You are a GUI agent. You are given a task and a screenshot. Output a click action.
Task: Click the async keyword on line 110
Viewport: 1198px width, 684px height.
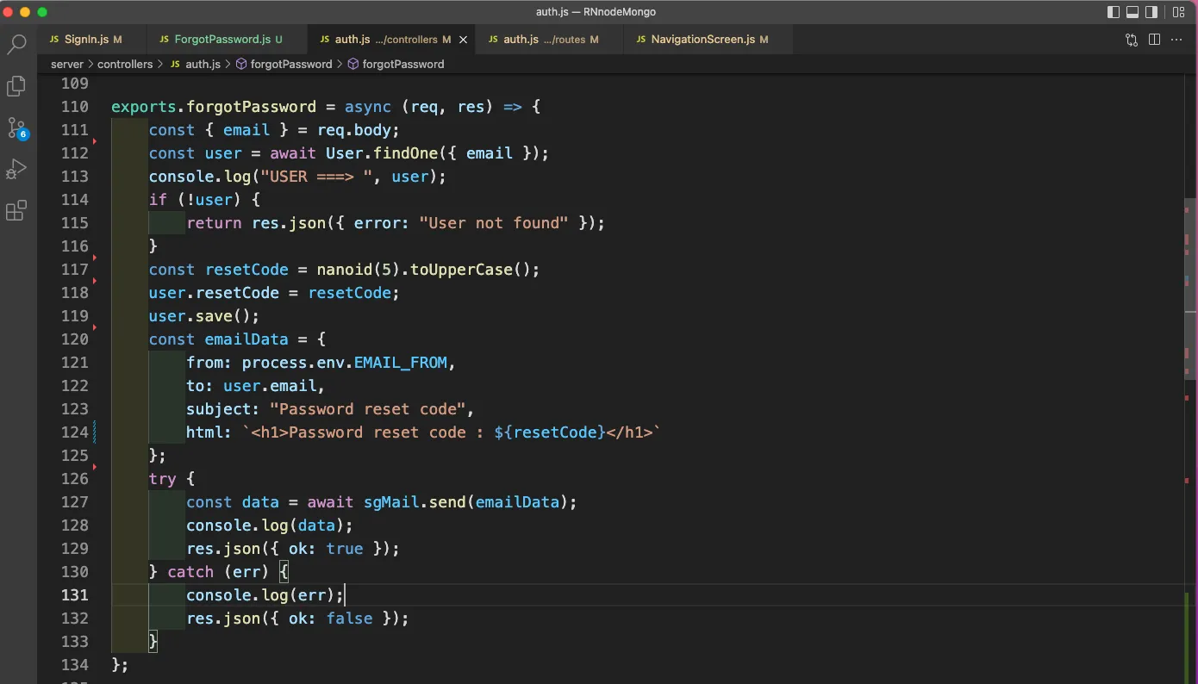tap(368, 107)
